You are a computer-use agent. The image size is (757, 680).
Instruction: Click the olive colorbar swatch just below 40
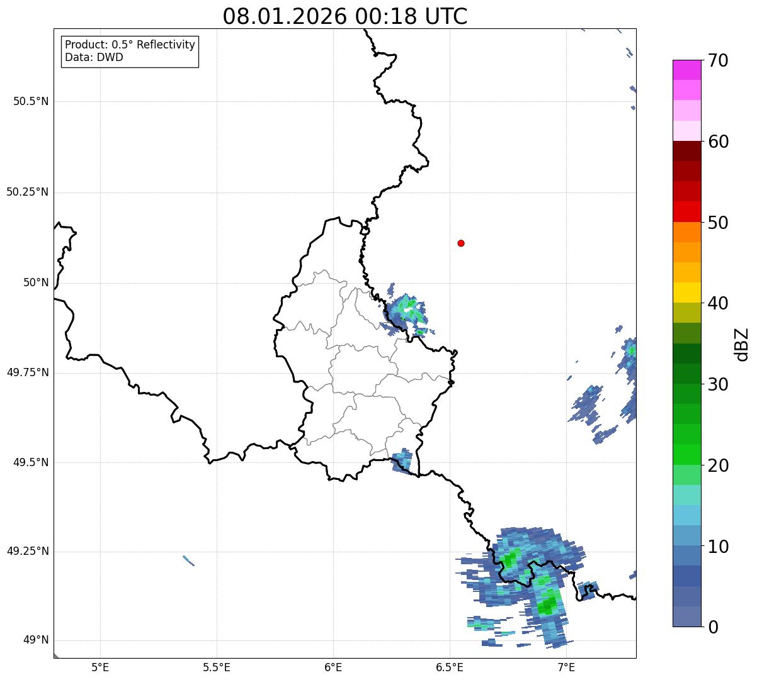[686, 313]
